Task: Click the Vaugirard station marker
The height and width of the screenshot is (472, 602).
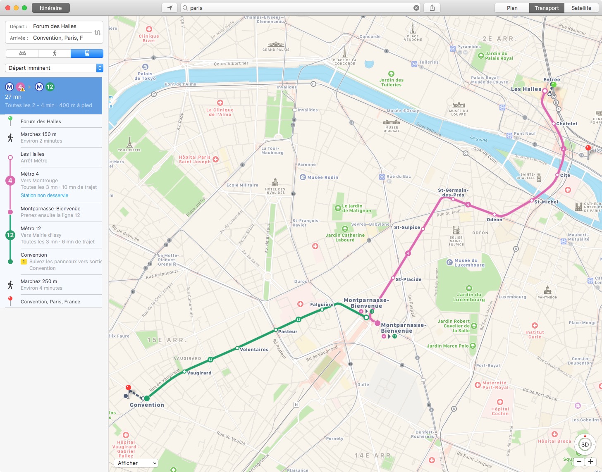Action: [x=184, y=371]
